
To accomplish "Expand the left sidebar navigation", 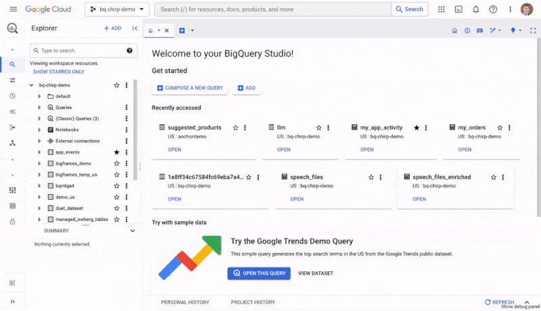I will [12, 302].
